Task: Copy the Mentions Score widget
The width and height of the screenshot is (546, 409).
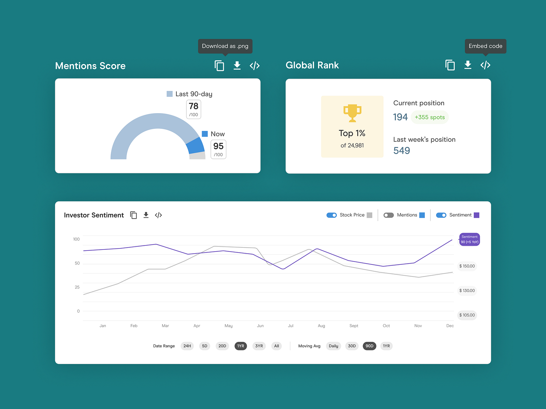Action: coord(219,65)
